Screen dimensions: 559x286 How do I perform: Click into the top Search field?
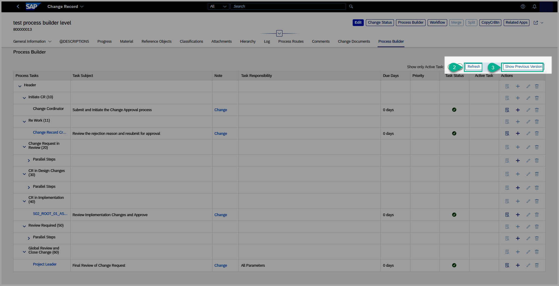[x=288, y=6]
